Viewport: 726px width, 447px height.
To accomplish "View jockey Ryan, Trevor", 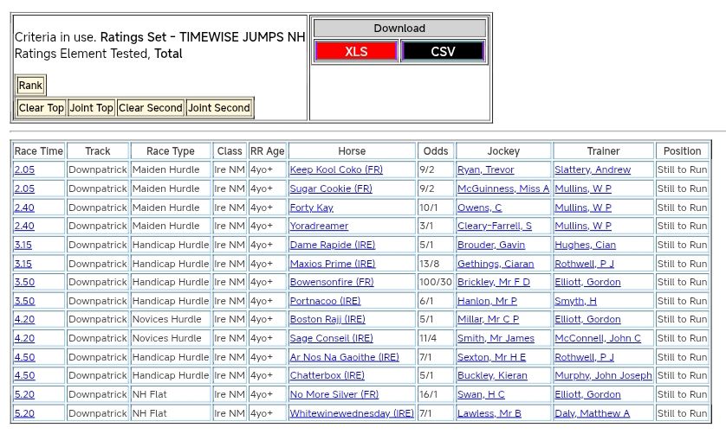I will click(x=485, y=170).
